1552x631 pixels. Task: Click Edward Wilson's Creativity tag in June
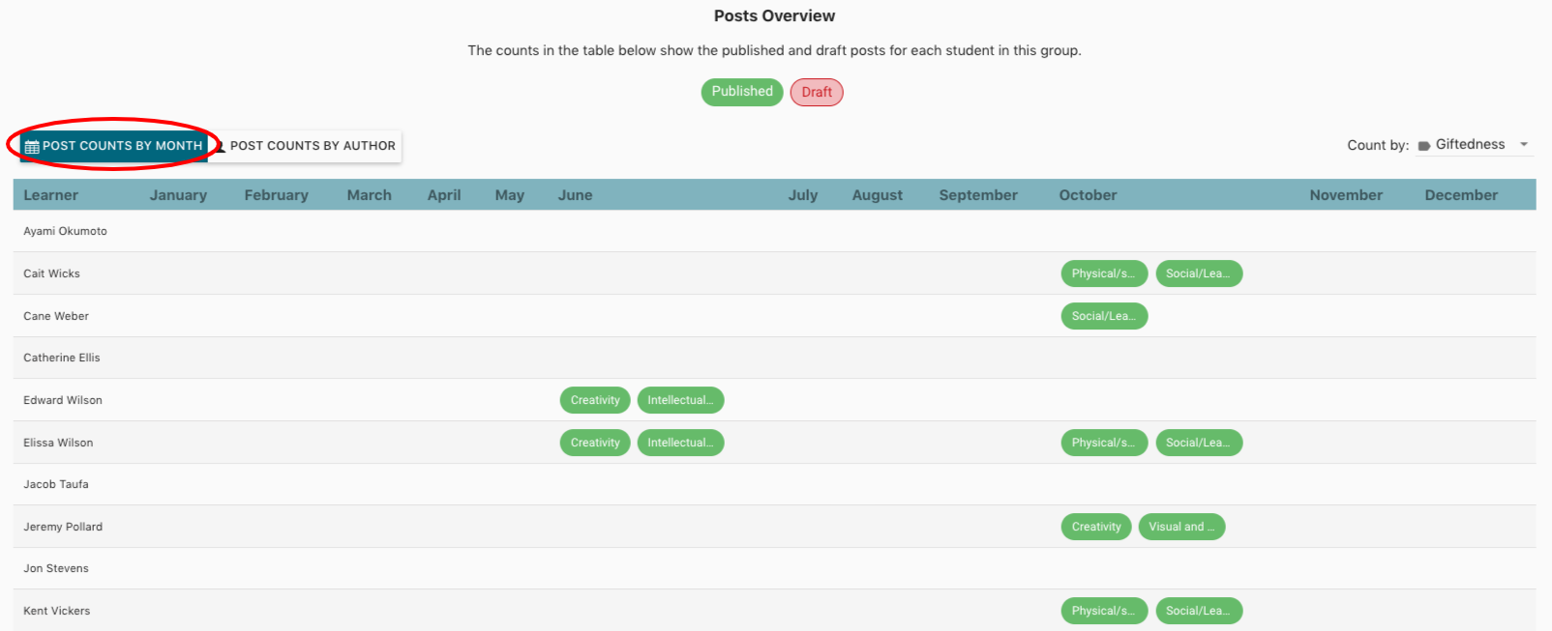coord(595,400)
